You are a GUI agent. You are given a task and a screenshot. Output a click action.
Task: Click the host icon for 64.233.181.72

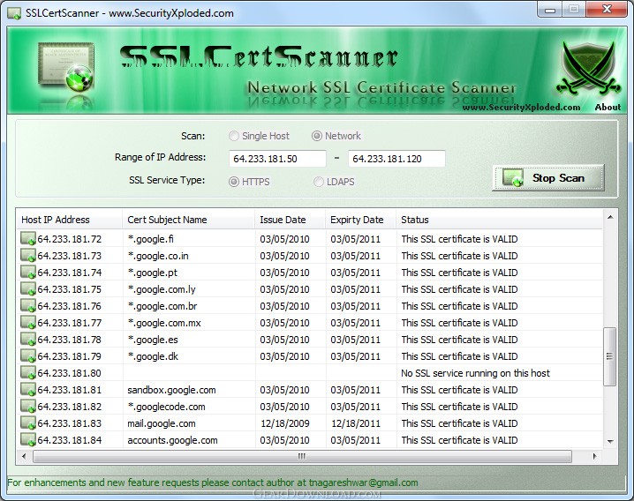click(28, 239)
